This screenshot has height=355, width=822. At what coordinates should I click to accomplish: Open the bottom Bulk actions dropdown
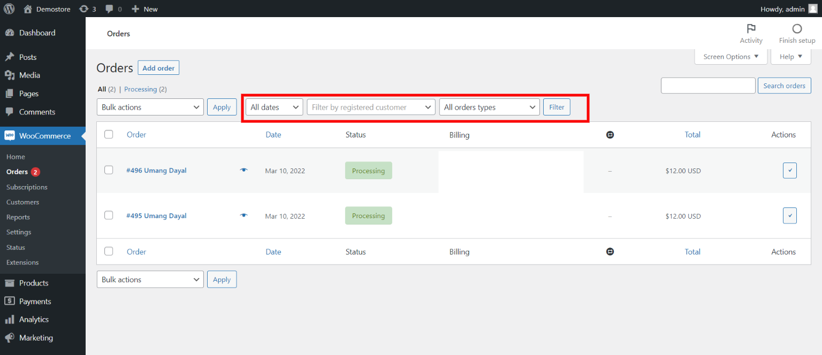pos(150,279)
